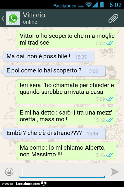This screenshot has width=124, height=187.
Task: Select the 'mia moglie mi tradisce' bubble
Action: pyautogui.click(x=68, y=39)
